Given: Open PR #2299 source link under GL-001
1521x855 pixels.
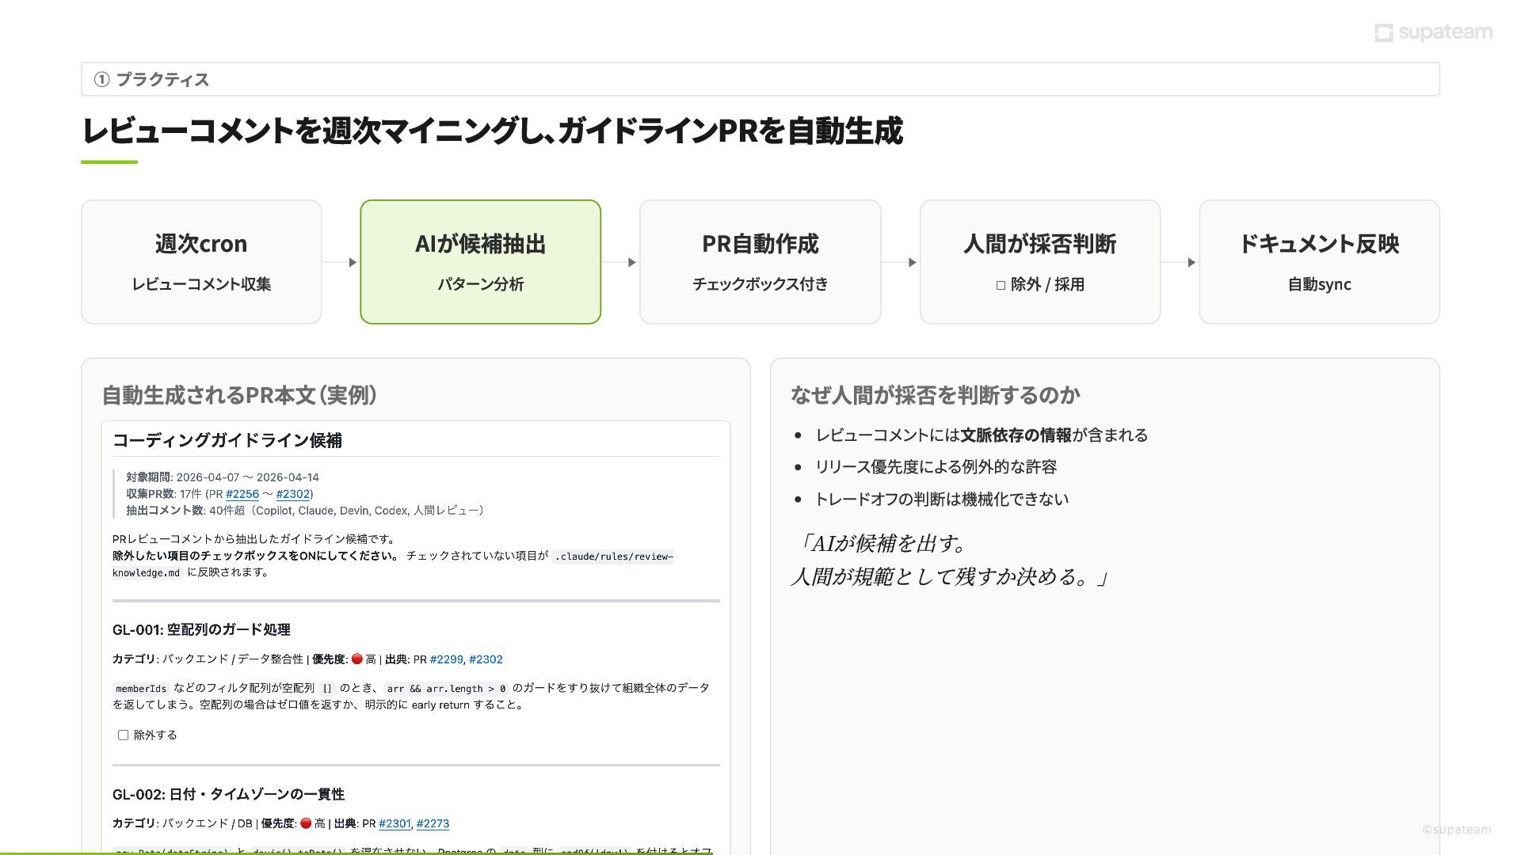Looking at the screenshot, I should 446,659.
